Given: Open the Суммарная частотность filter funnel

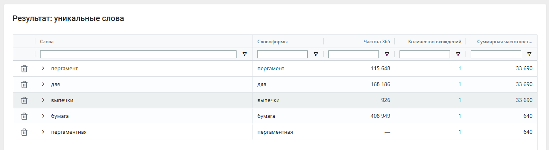Looking at the screenshot, I should (529, 54).
